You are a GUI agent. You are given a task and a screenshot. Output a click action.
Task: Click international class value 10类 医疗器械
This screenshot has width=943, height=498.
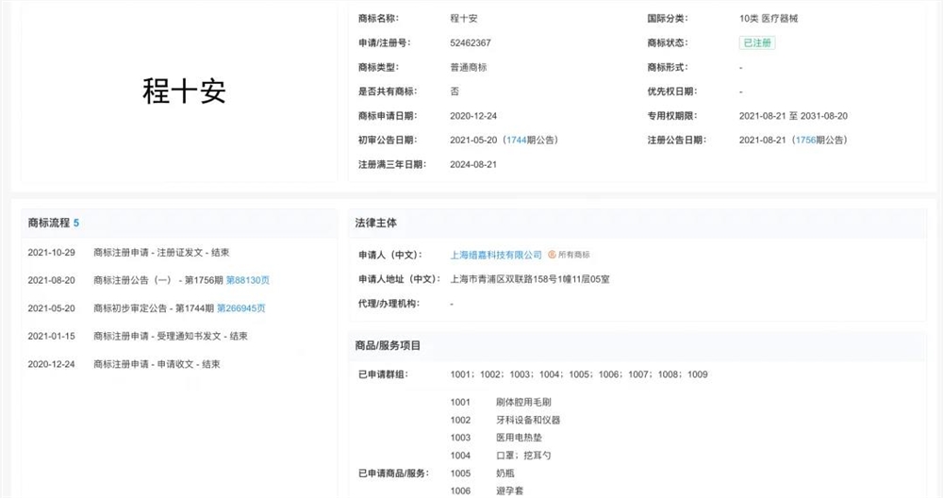(x=769, y=19)
